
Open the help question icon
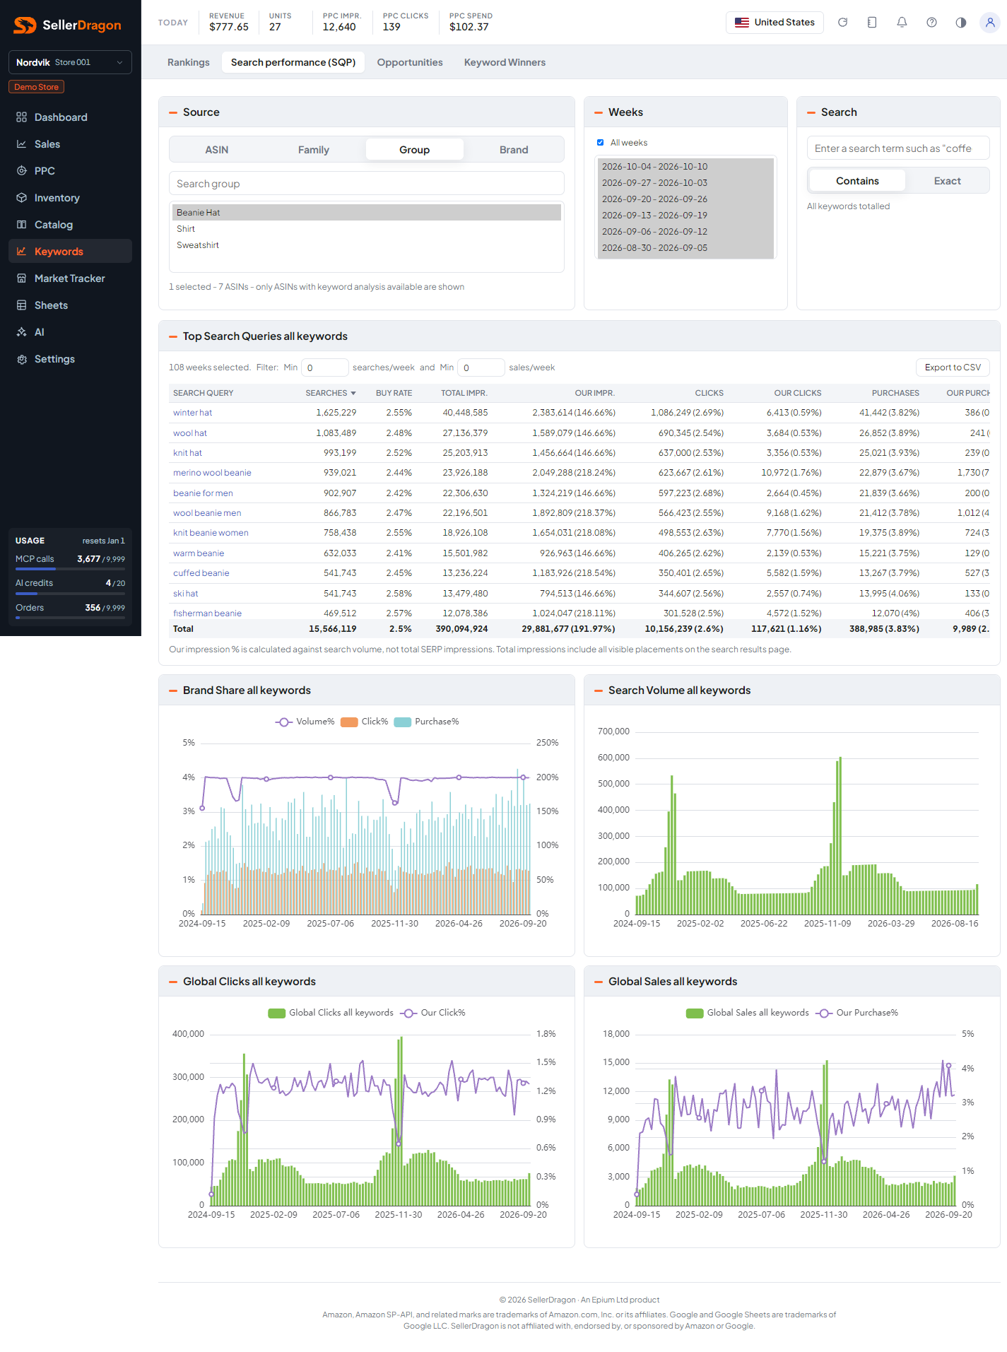pos(931,23)
